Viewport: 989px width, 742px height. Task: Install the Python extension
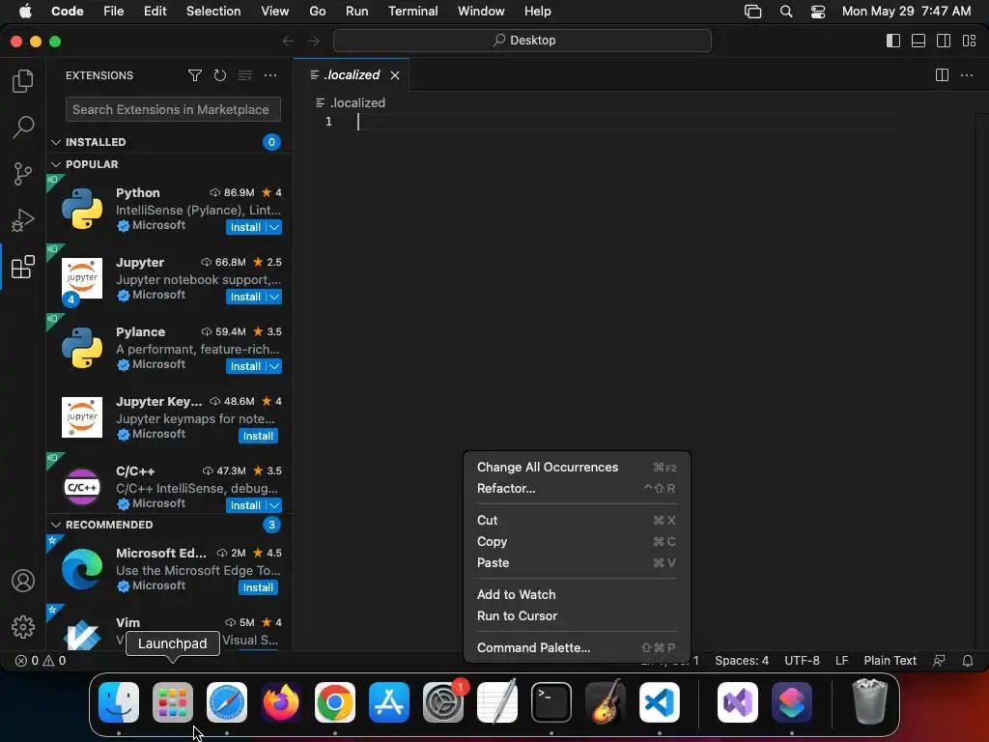pos(245,227)
